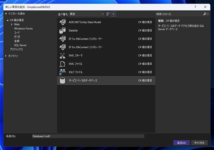Select the グラフィックス category
This screenshot has width=214, height=150.
pyautogui.click(x=16, y=49)
